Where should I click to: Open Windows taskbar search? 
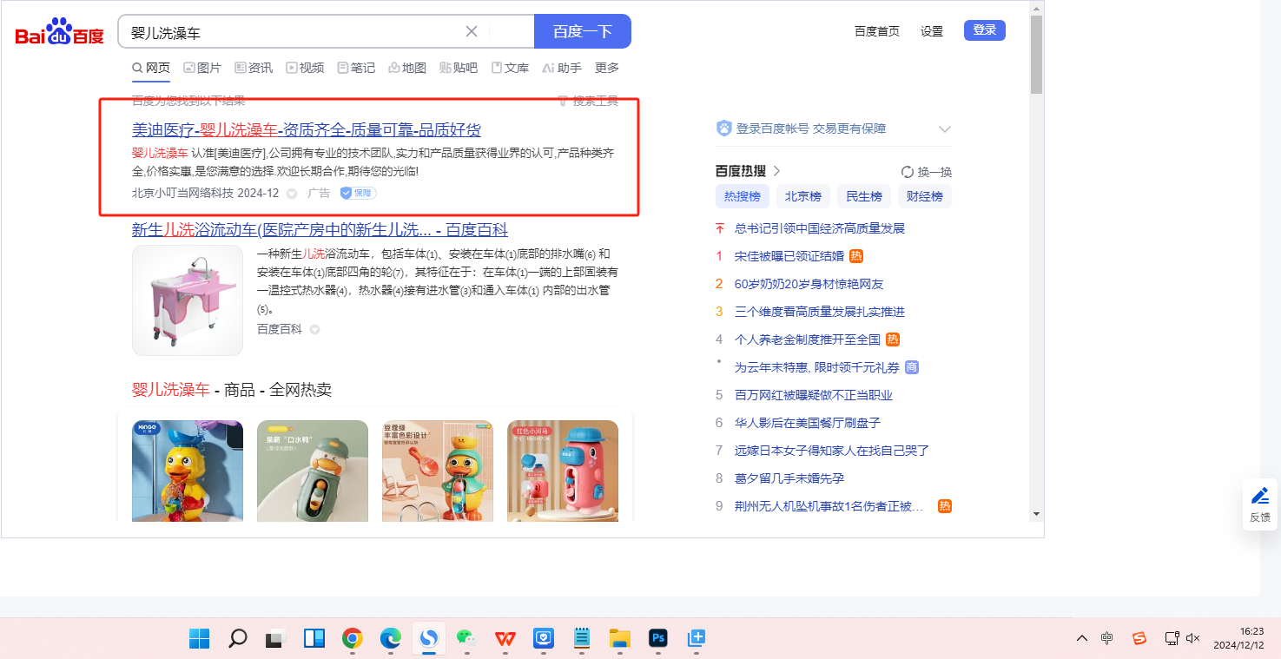237,639
